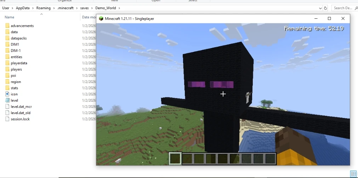Navigate to User breadcrumb
358x178 pixels.
tap(6, 8)
